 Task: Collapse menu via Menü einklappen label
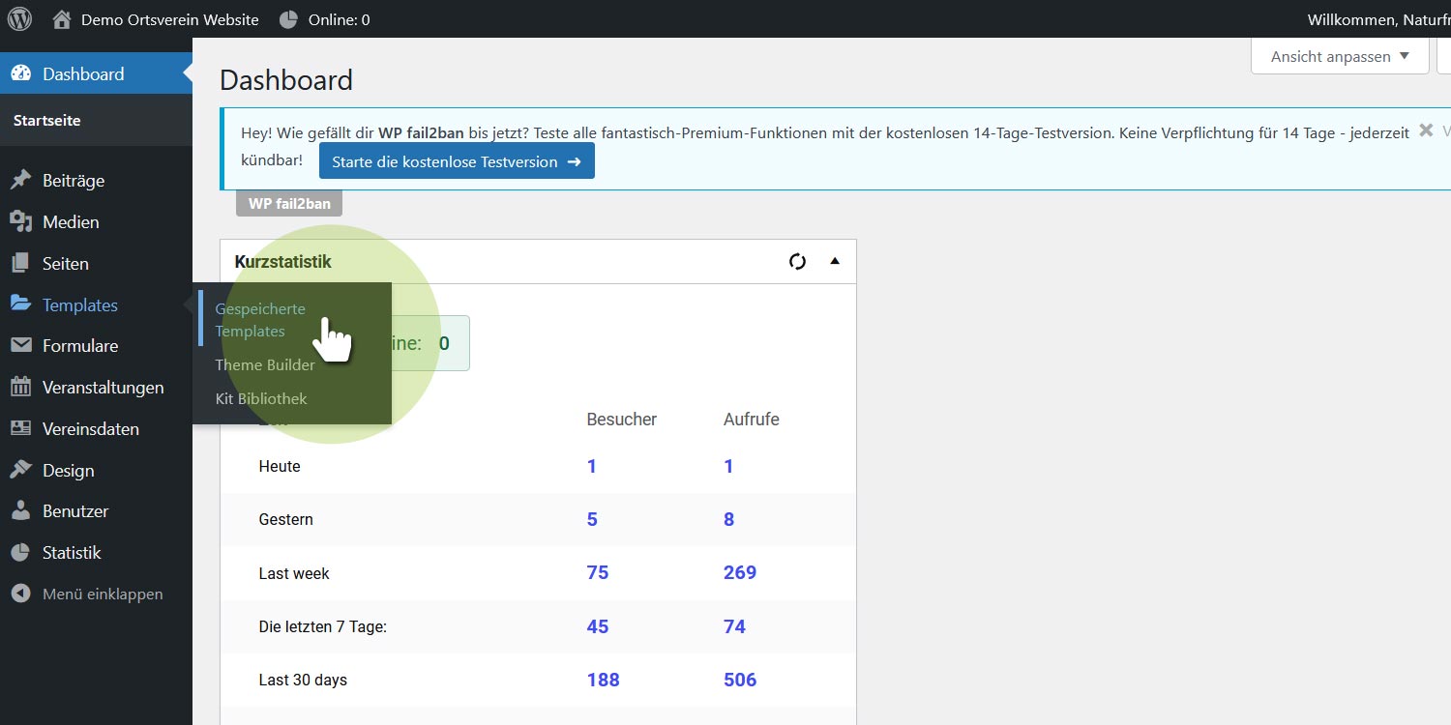103,594
